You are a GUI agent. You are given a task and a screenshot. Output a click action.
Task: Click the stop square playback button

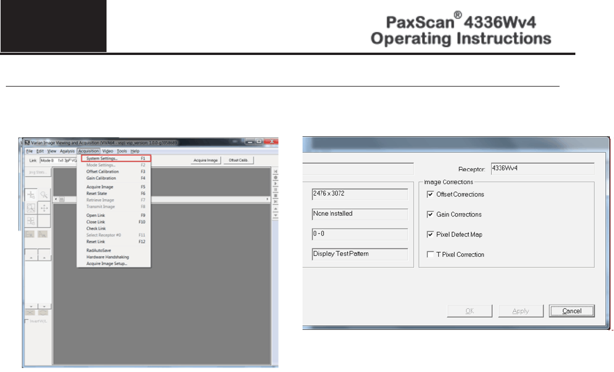point(276,195)
